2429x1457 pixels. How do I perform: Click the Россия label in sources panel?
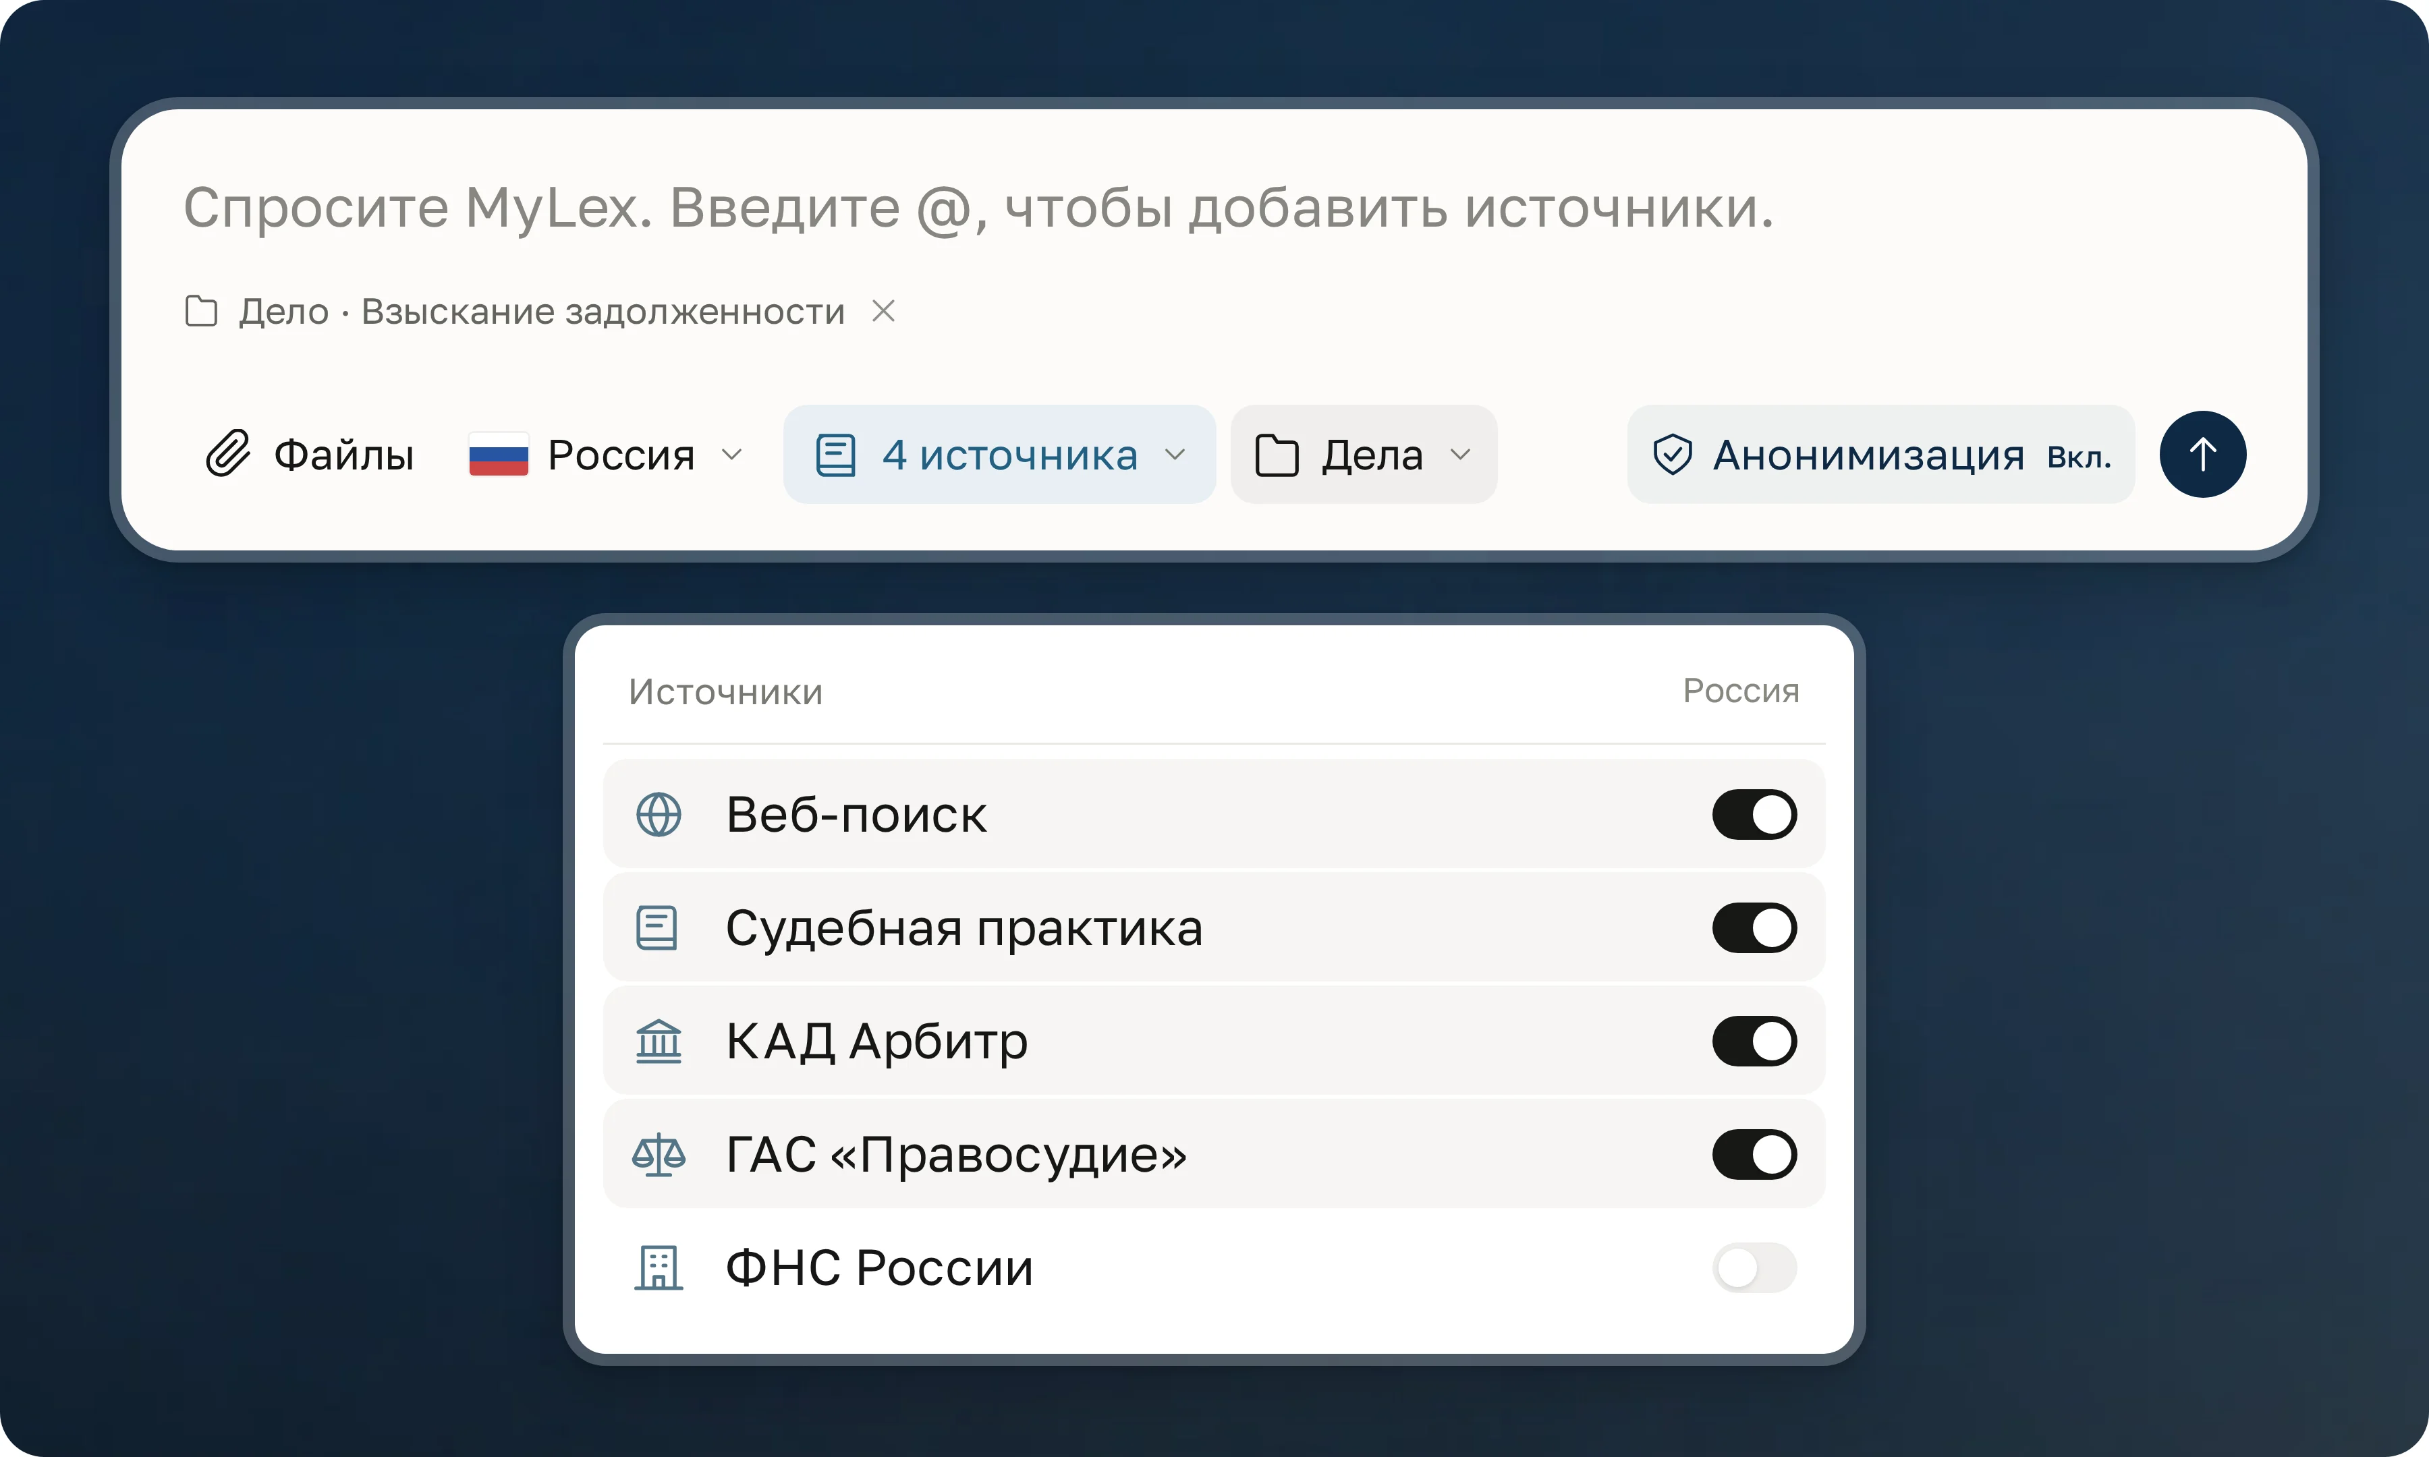[1741, 691]
